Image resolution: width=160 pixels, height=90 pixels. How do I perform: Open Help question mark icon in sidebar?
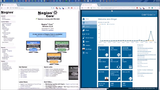[x=83, y=53]
